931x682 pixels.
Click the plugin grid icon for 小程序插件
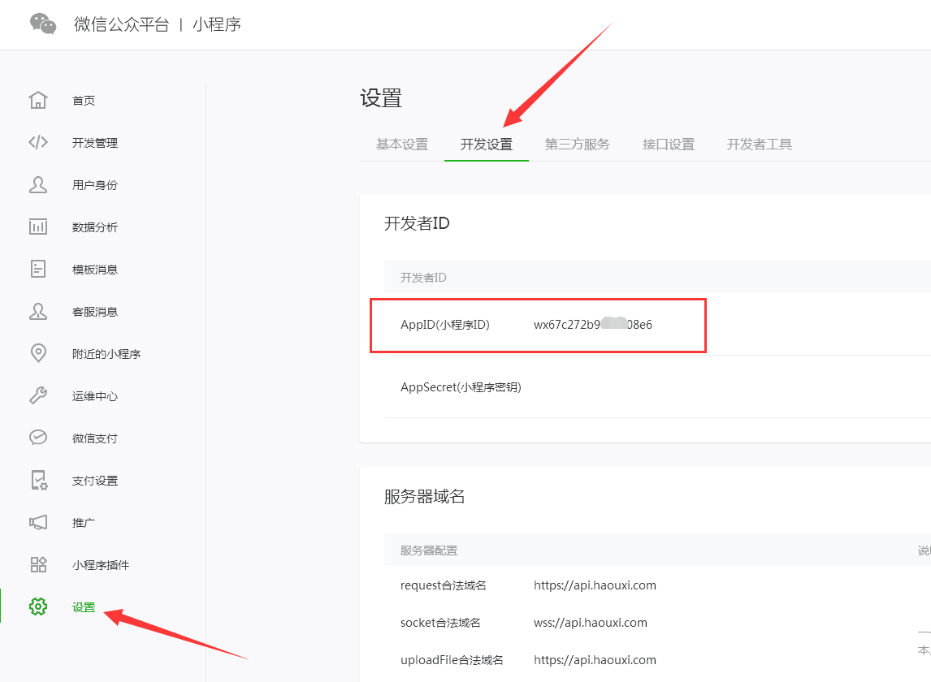coord(38,564)
